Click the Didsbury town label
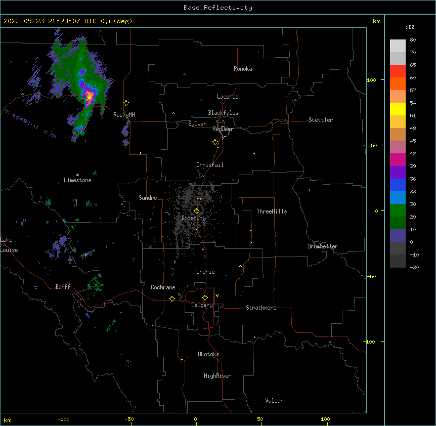 [x=194, y=218]
